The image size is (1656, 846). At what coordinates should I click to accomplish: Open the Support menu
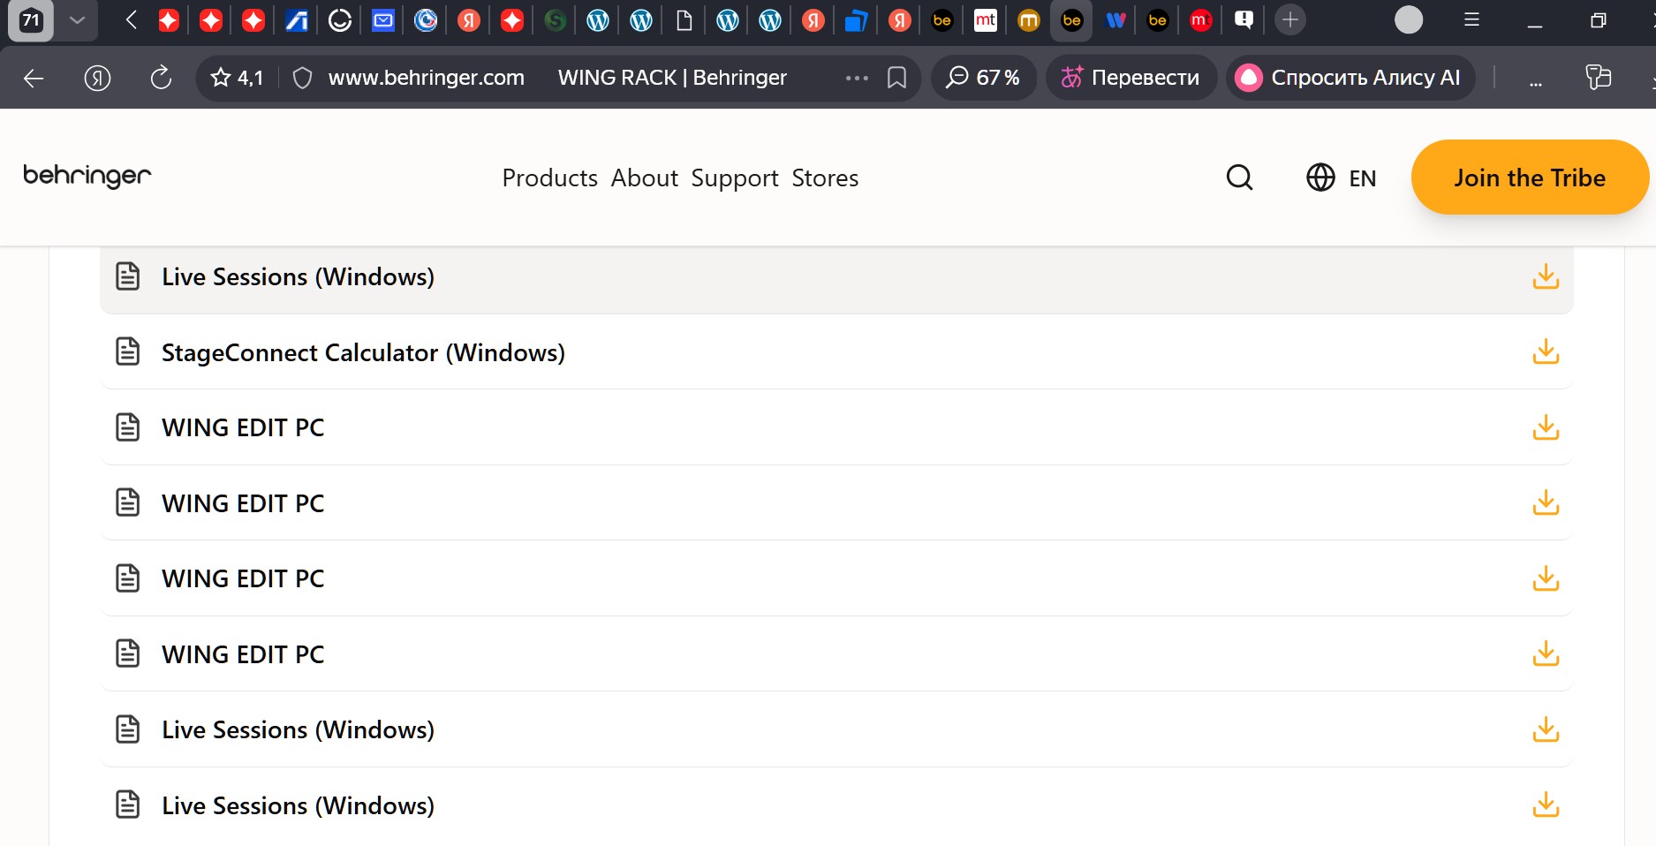(x=735, y=178)
